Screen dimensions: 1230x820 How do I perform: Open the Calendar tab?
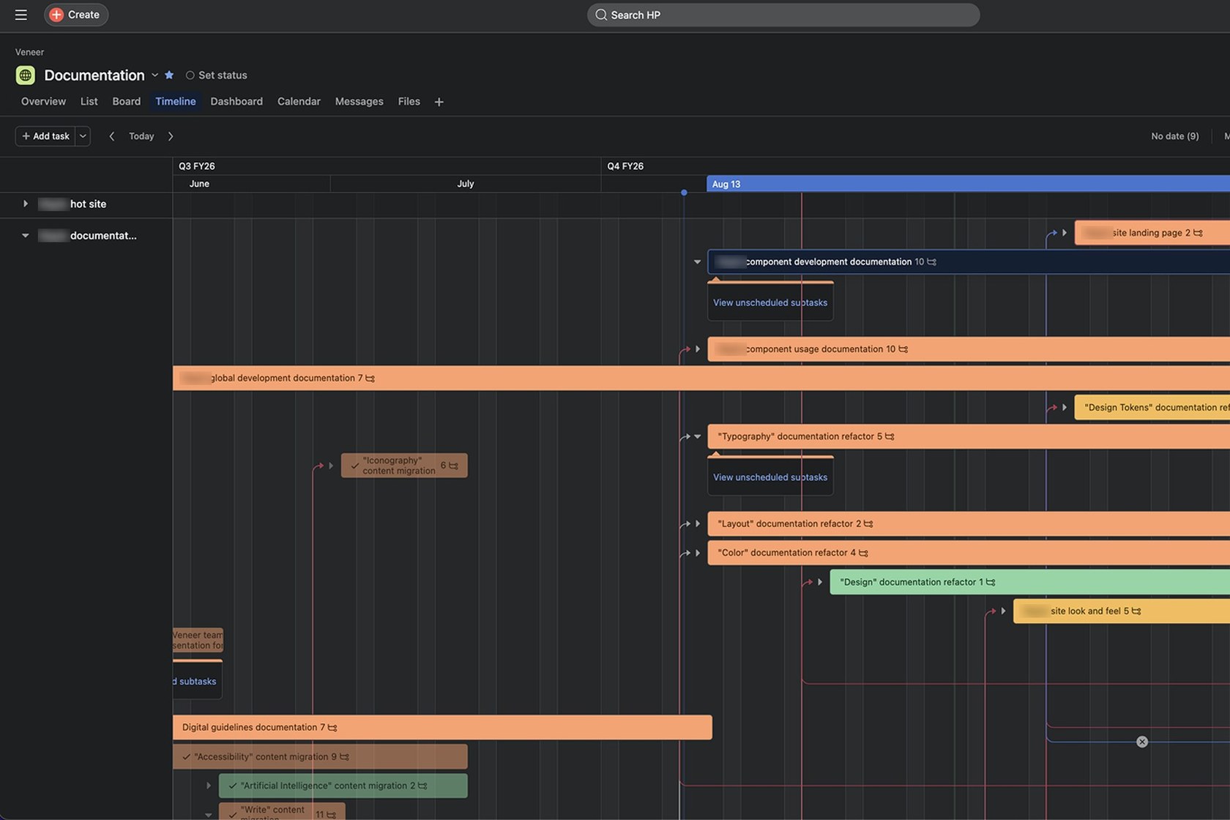[x=299, y=101]
